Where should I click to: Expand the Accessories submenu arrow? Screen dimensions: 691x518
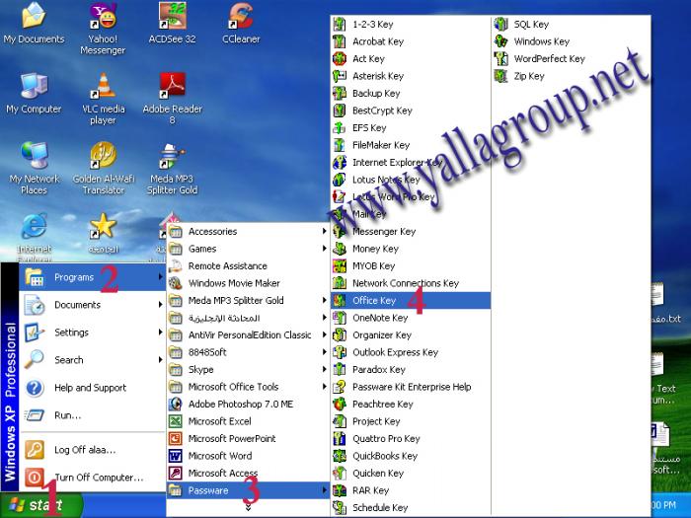[325, 231]
